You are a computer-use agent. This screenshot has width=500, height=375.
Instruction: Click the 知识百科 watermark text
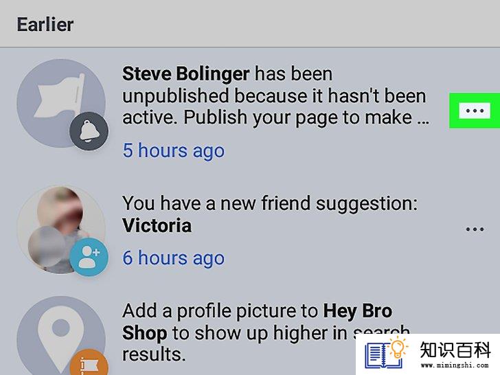coord(455,350)
